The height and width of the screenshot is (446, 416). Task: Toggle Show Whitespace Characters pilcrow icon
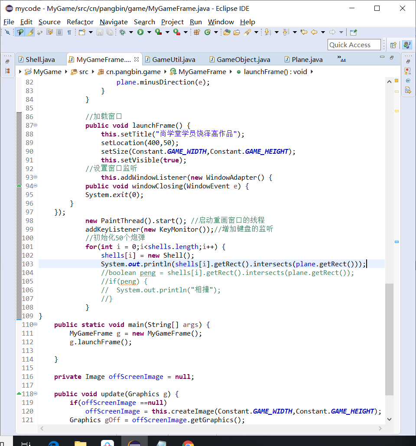(x=69, y=32)
